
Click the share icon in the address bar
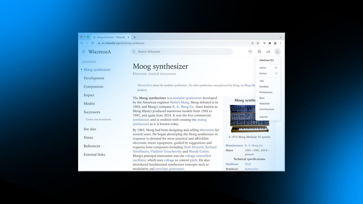253,43
